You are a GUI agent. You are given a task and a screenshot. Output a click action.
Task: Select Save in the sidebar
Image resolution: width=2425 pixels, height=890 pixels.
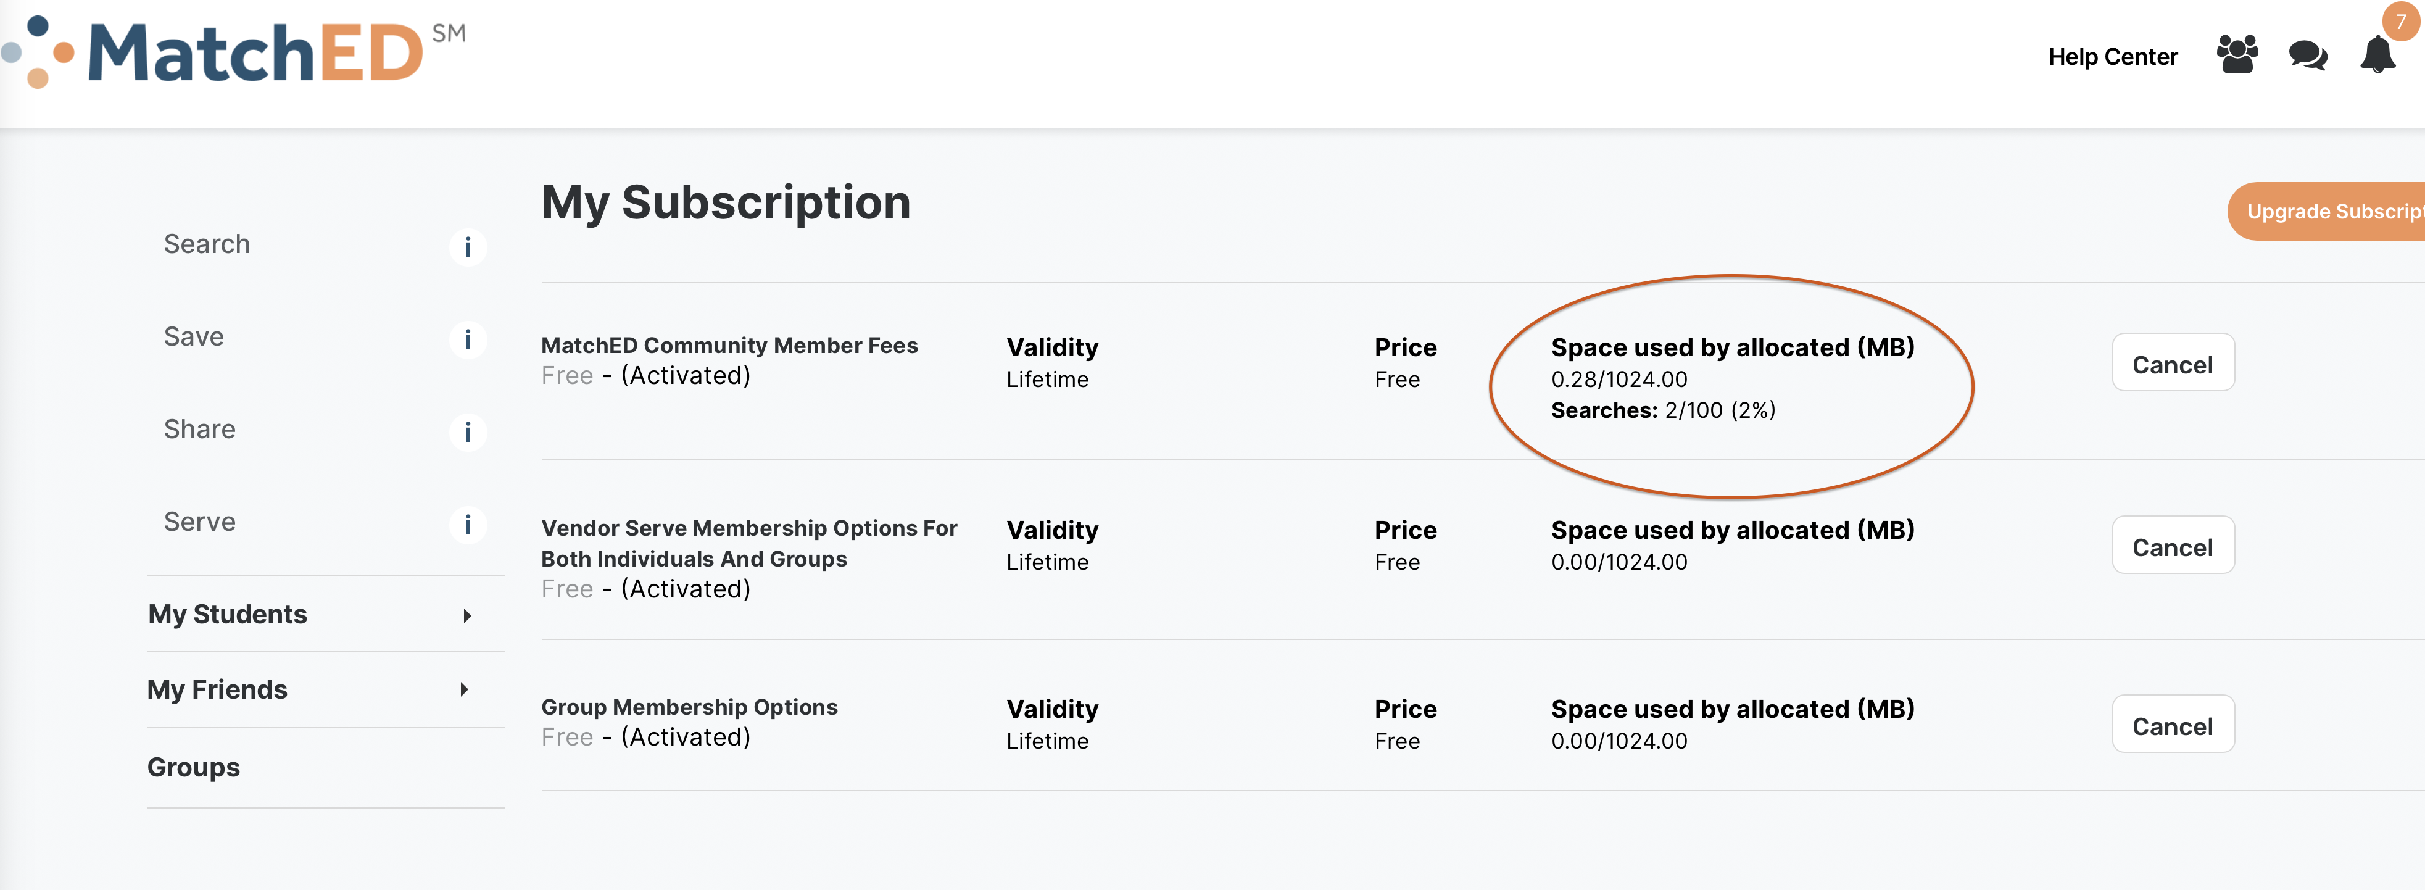194,336
